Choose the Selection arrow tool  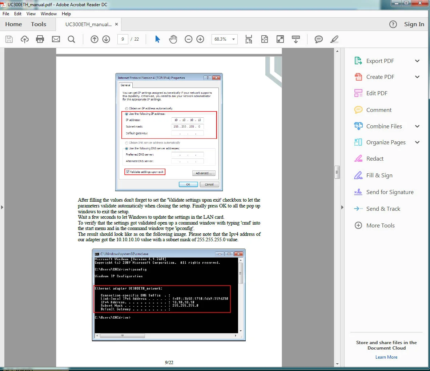[x=157, y=39]
